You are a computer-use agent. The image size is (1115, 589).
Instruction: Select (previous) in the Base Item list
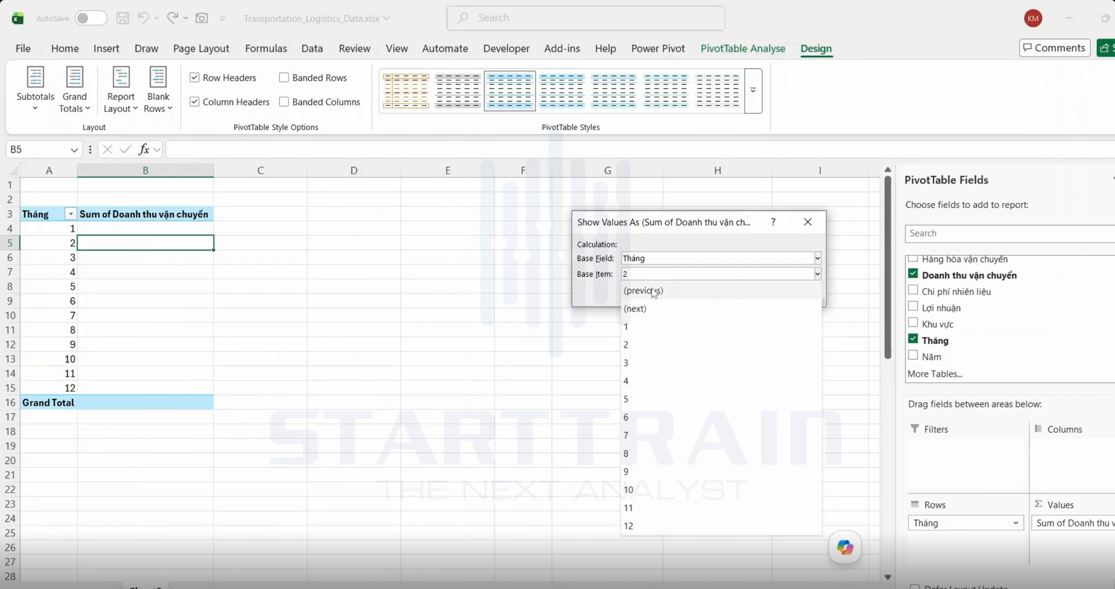point(721,290)
